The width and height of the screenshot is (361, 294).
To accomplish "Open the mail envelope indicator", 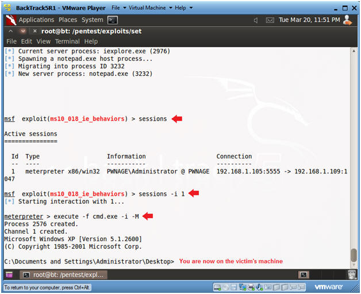I will click(x=270, y=20).
